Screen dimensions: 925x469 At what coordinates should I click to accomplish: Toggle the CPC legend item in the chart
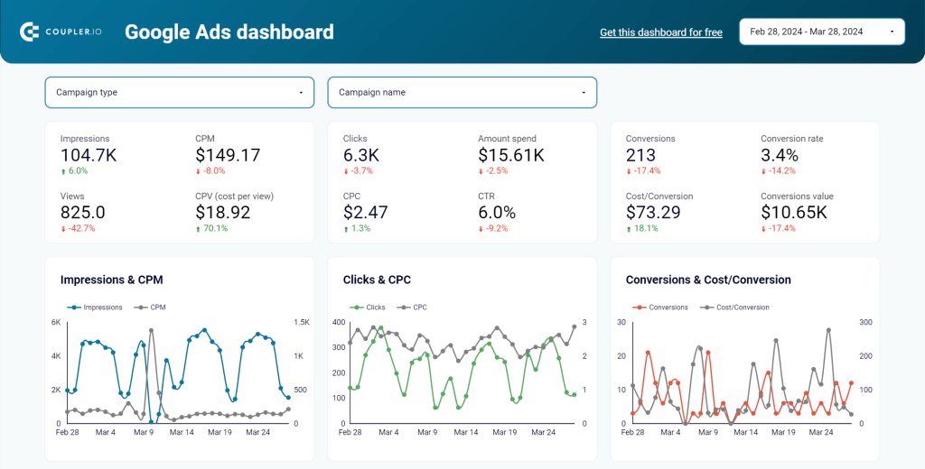click(412, 308)
